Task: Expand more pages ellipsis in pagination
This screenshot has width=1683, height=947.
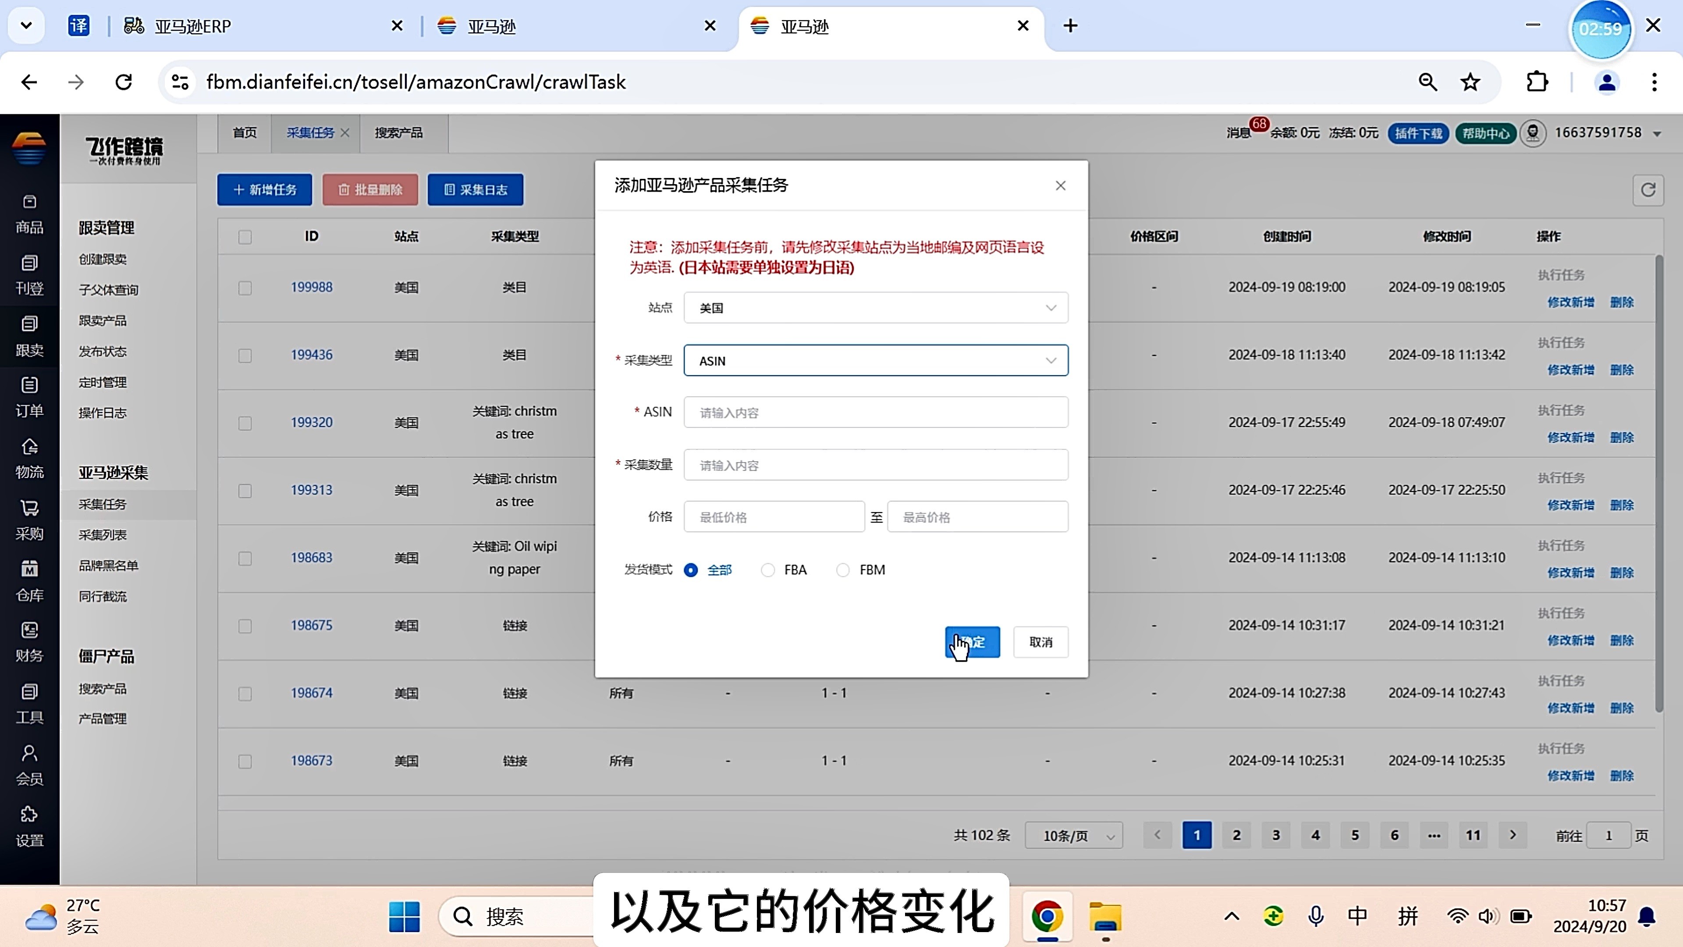Action: pyautogui.click(x=1434, y=835)
